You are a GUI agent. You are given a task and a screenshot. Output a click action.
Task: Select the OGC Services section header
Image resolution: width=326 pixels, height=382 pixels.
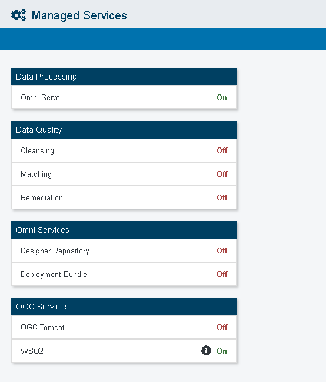124,307
